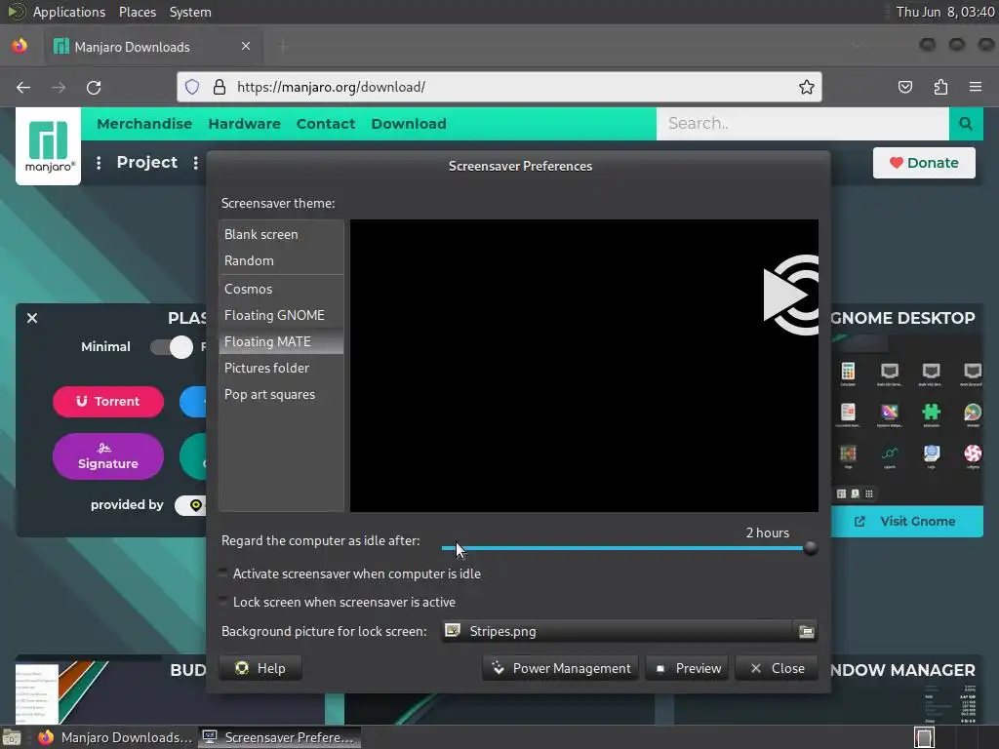Screen dimensions: 999x749
Task: Click the Torrent download button
Action: tap(108, 401)
